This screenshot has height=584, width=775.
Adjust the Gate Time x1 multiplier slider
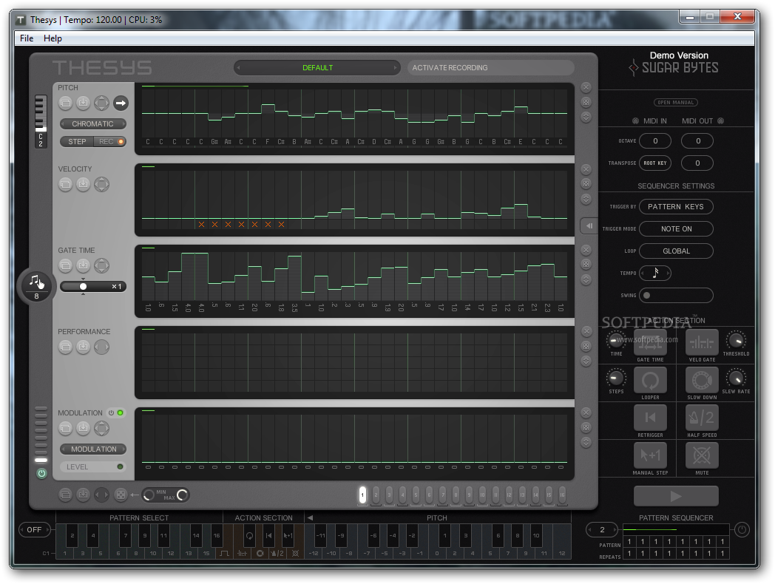pyautogui.click(x=93, y=287)
